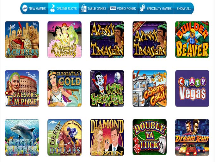Click the Show All tab

coord(184,8)
